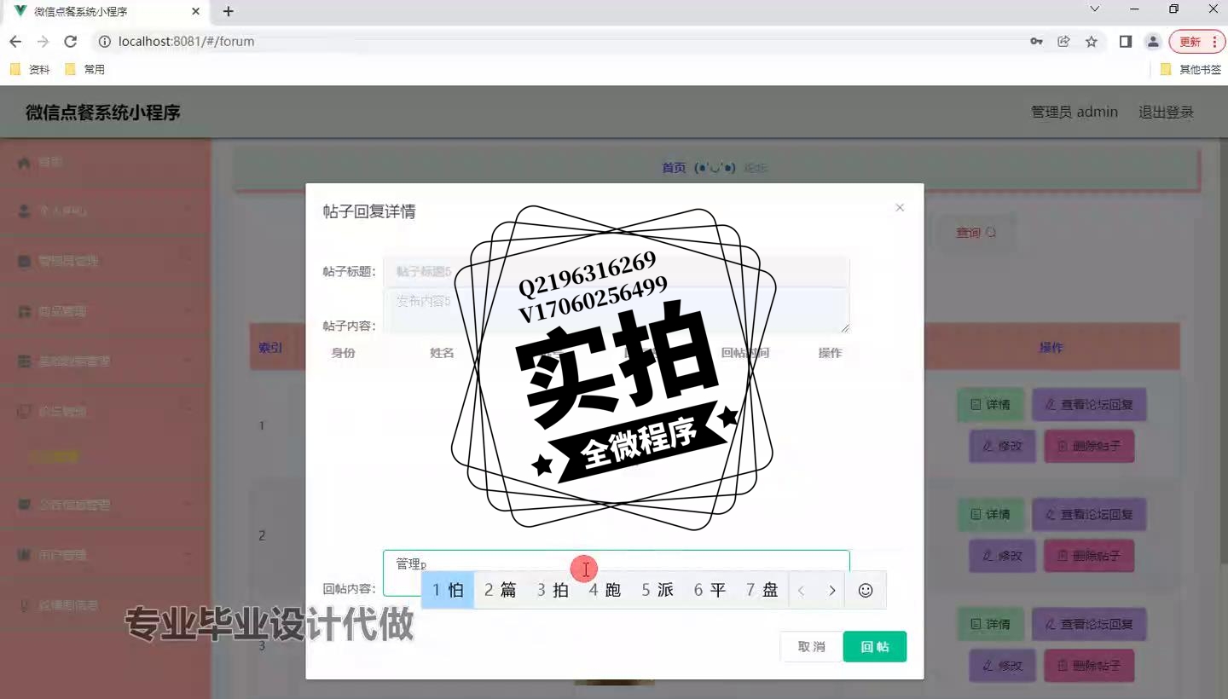
Task: Show previous IME candidates page arrow
Action: coord(802,590)
